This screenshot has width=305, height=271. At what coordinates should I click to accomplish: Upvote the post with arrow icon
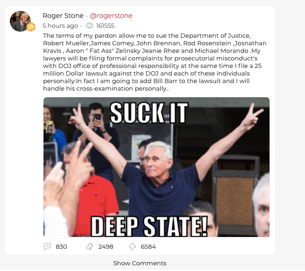tap(132, 246)
